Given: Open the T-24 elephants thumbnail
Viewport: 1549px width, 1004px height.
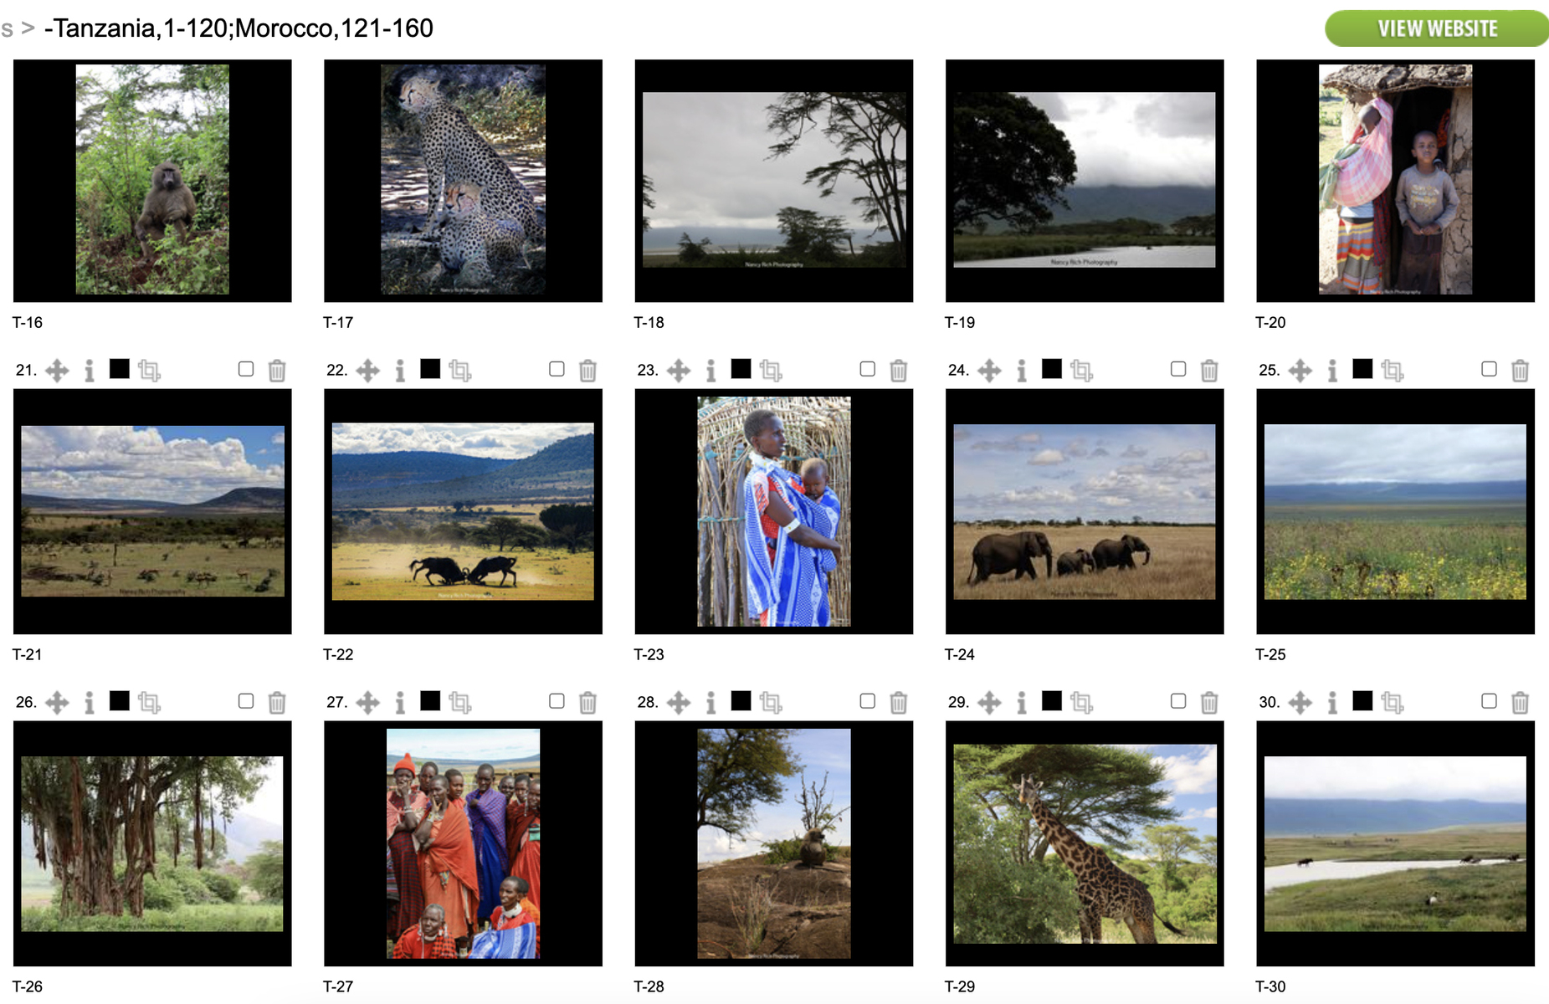Looking at the screenshot, I should (x=1085, y=511).
